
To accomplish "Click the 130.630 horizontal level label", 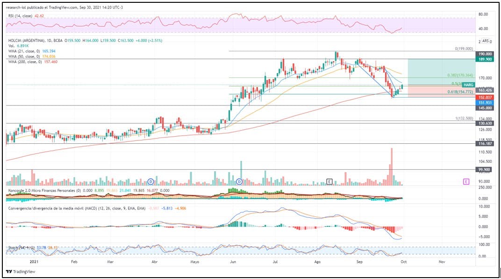I will point(485,123).
